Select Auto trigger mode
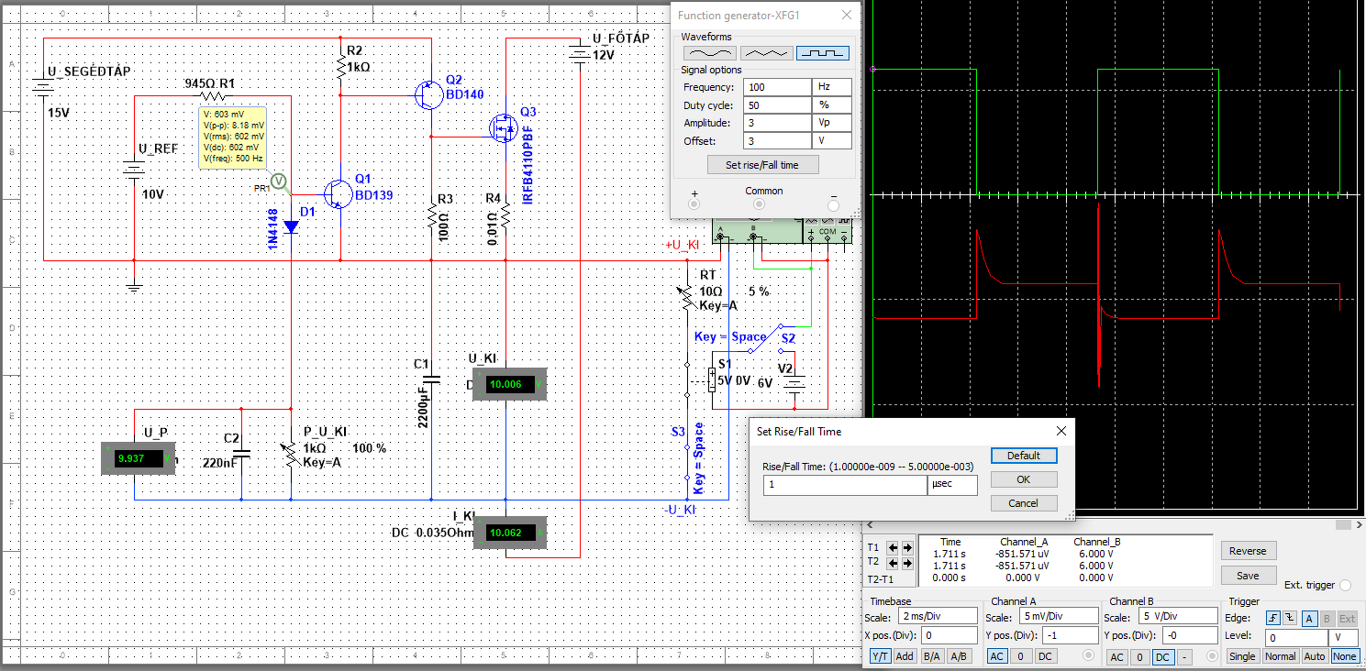This screenshot has height=671, width=1366. (x=1315, y=656)
